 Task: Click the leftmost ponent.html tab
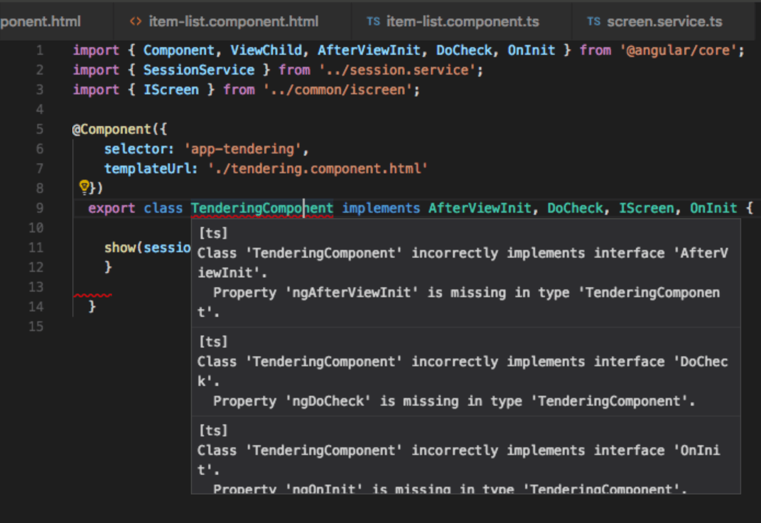click(x=41, y=21)
